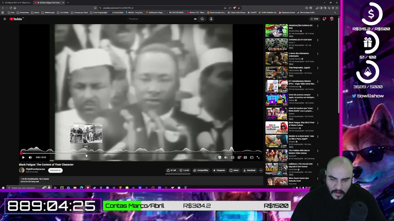This screenshot has width=394, height=221.
Task: Toggle subtitles/captions in player
Action: click(x=232, y=157)
